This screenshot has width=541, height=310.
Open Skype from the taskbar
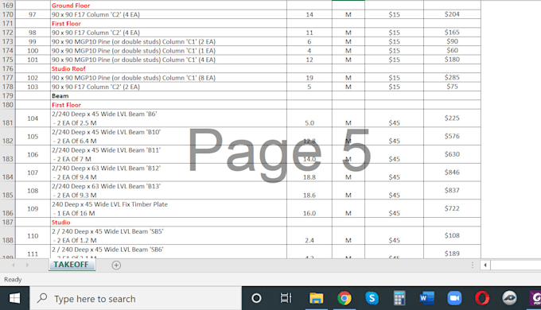(x=372, y=298)
